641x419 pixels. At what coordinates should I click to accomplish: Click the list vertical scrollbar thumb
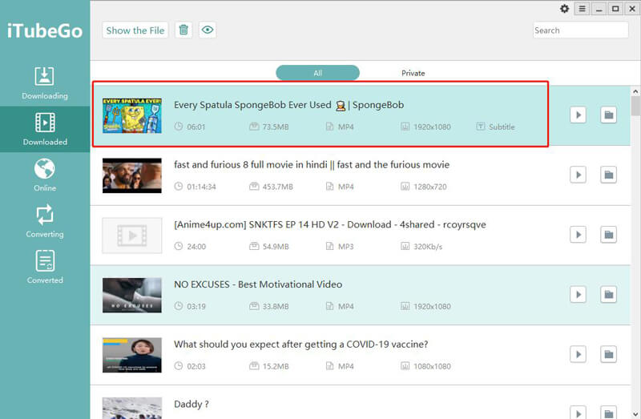(x=635, y=106)
